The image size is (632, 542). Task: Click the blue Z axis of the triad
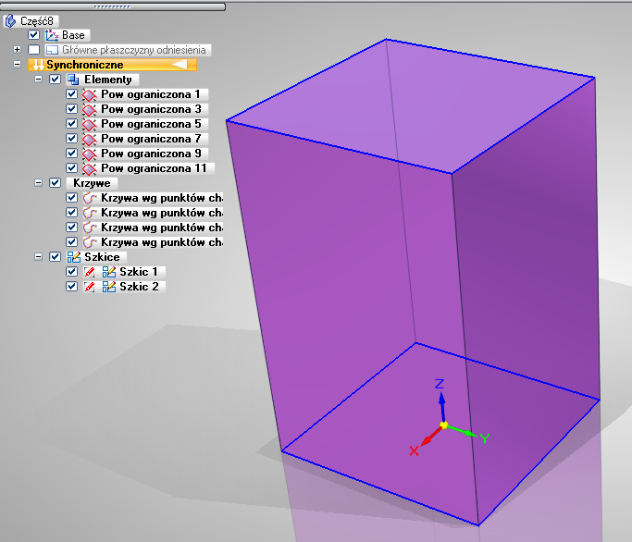coord(442,407)
